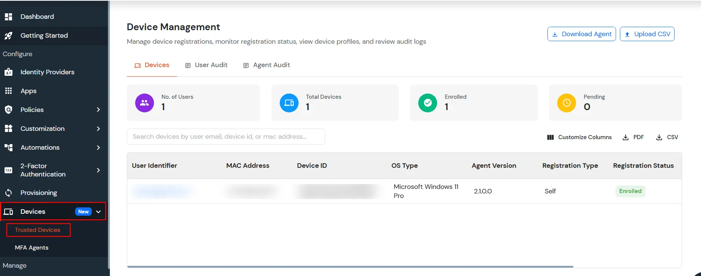Click the Registration Status column header

click(643, 166)
